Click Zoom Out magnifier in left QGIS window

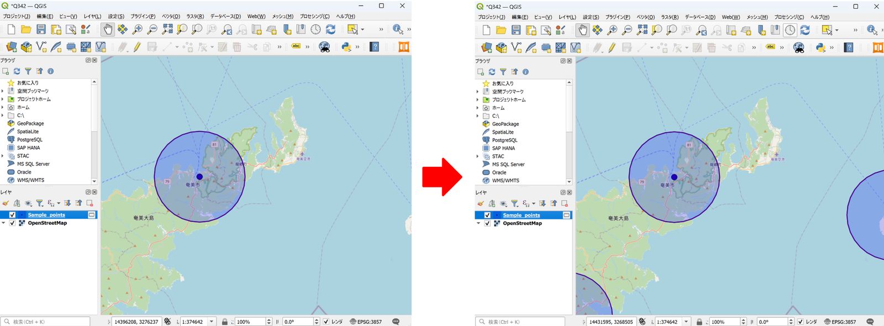pyautogui.click(x=152, y=29)
